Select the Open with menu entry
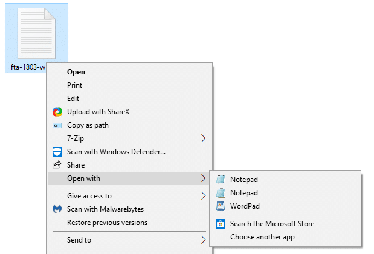374x254 pixels. pos(129,178)
